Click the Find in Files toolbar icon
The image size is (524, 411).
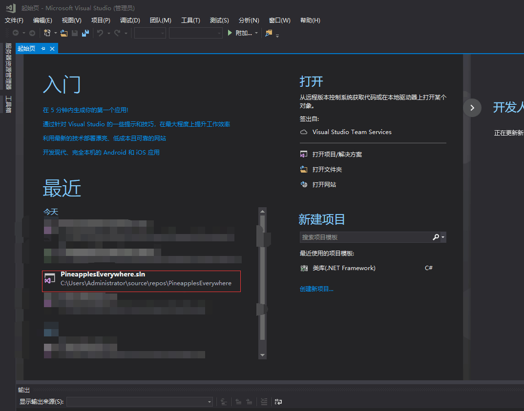(x=269, y=33)
